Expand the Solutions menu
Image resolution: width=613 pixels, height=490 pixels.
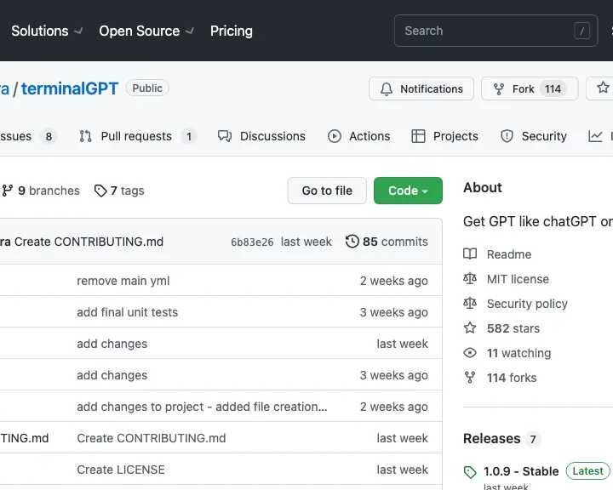(x=47, y=31)
